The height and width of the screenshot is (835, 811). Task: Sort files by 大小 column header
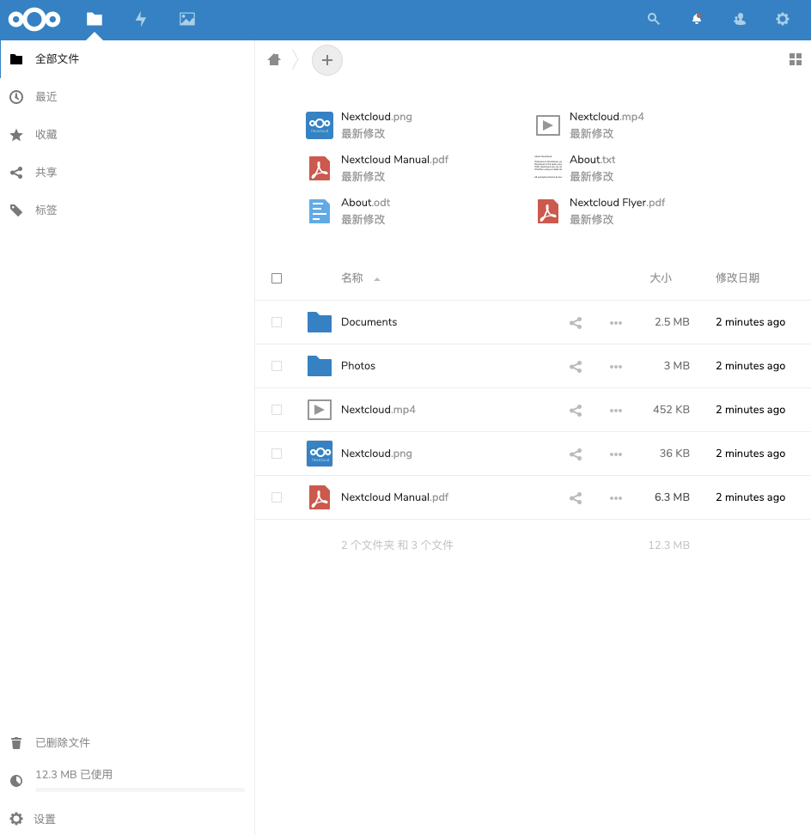661,278
